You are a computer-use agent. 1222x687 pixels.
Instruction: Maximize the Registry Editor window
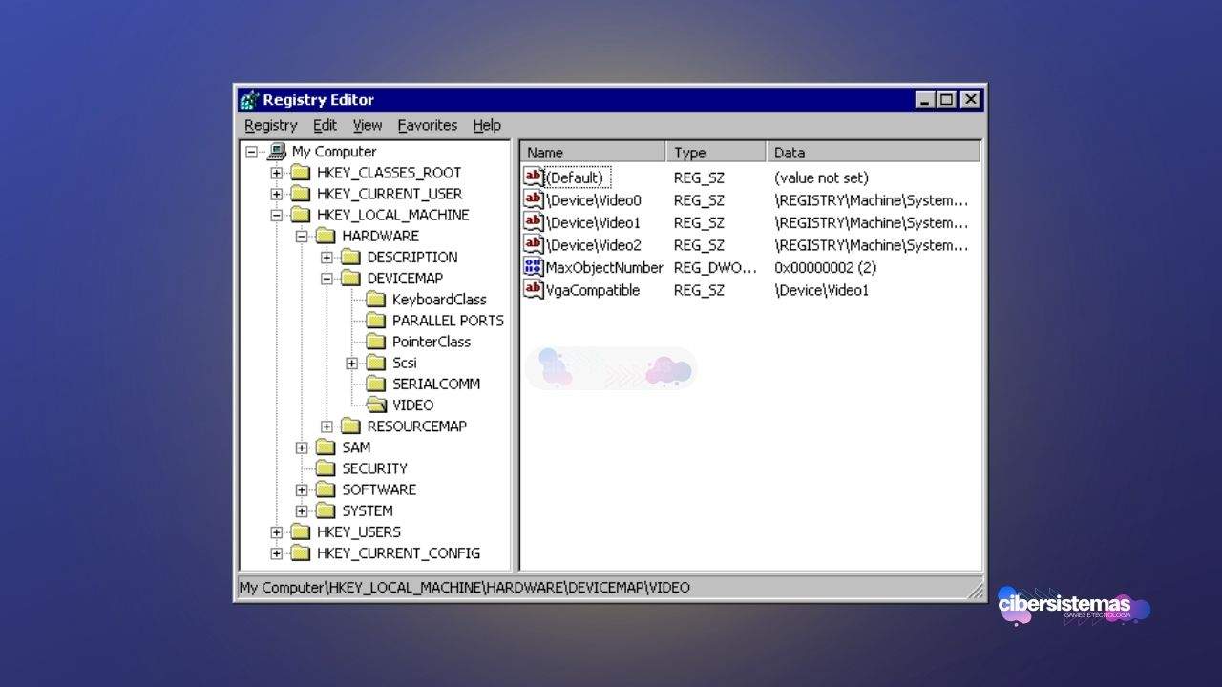point(946,99)
